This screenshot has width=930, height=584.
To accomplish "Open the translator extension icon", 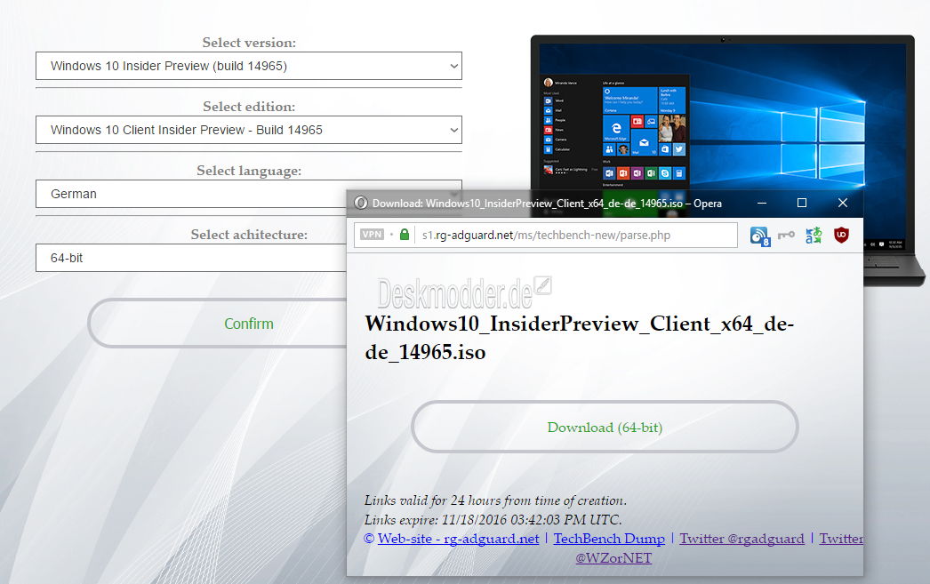I will pyautogui.click(x=814, y=236).
